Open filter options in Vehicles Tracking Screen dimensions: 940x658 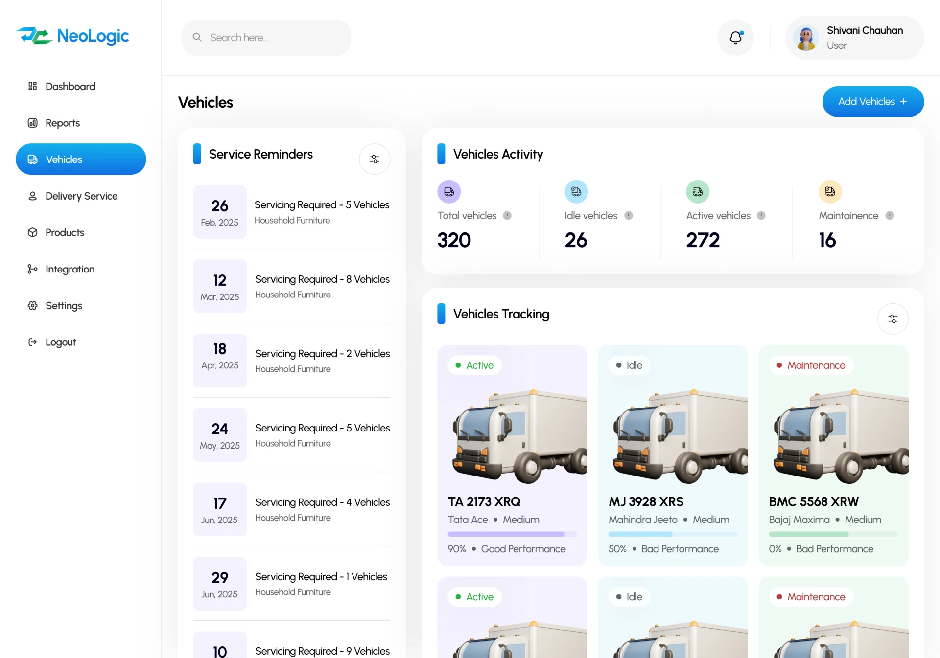tap(893, 318)
